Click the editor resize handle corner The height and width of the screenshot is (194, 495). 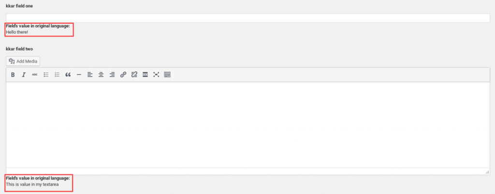[x=487, y=172]
